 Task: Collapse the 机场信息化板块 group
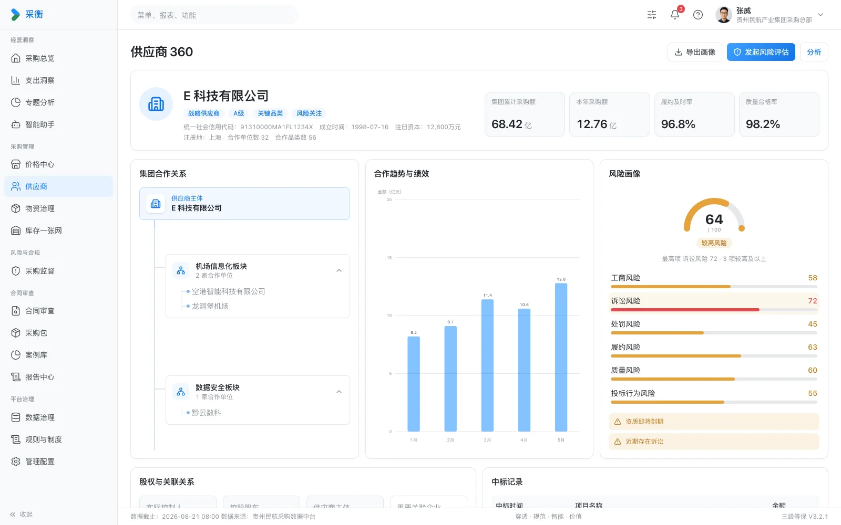[339, 270]
